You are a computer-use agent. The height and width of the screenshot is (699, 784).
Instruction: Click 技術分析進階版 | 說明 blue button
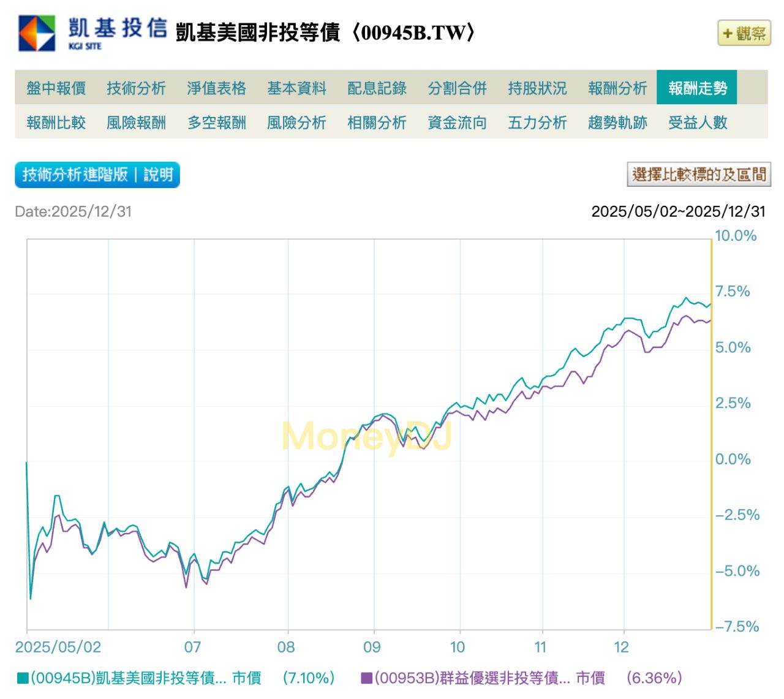click(x=97, y=175)
